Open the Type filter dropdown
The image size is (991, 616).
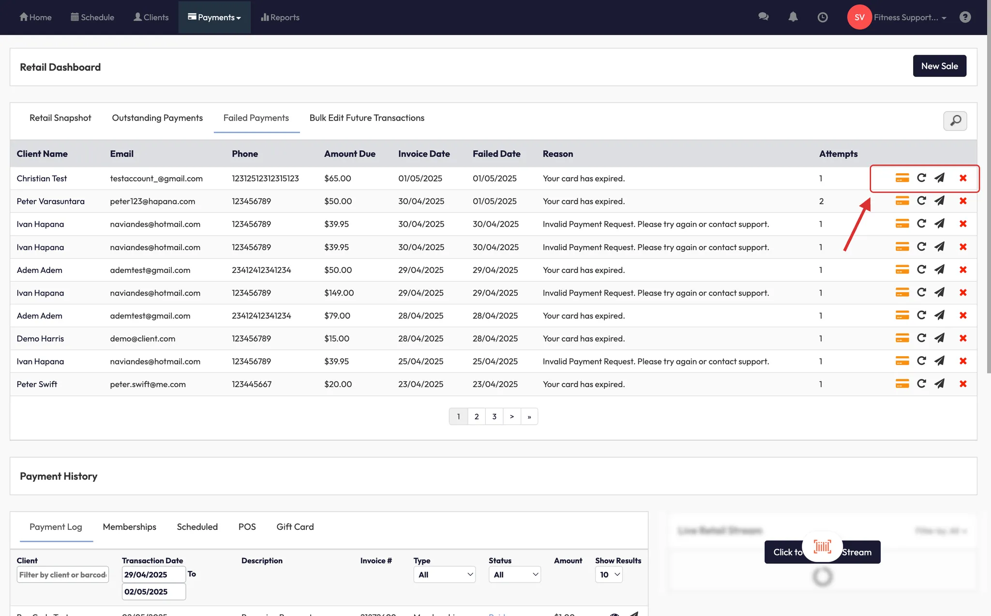click(x=444, y=574)
